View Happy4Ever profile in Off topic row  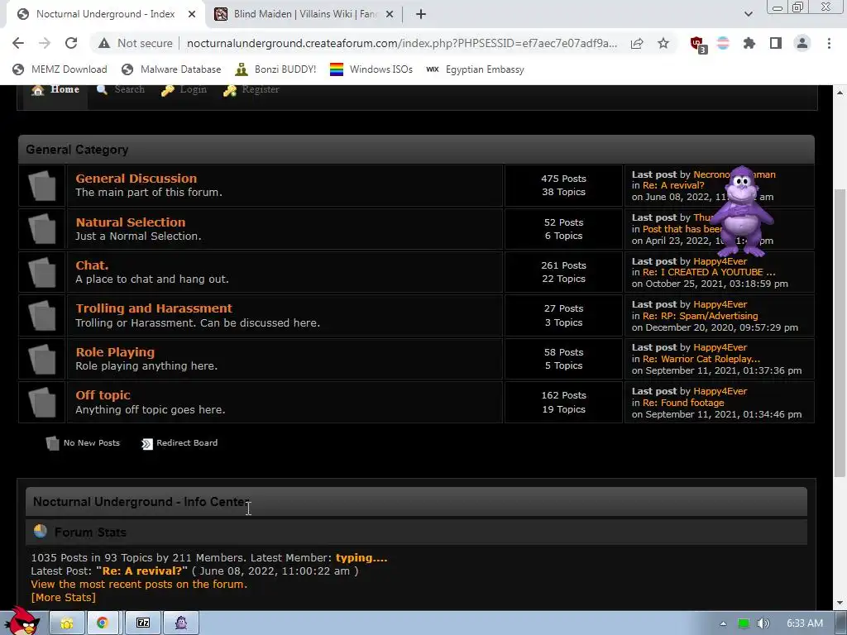[720, 391]
